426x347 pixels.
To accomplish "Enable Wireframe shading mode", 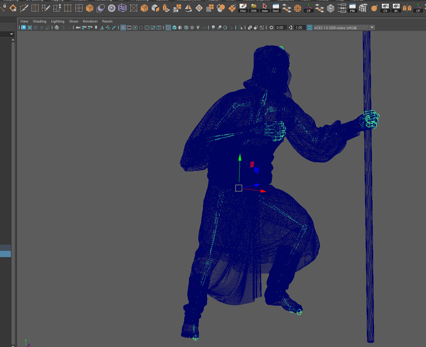I will pyautogui.click(x=168, y=28).
